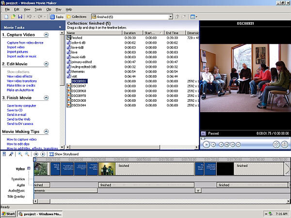Click the Rewind Timeline icon
291x218 pixels.
pos(36,154)
